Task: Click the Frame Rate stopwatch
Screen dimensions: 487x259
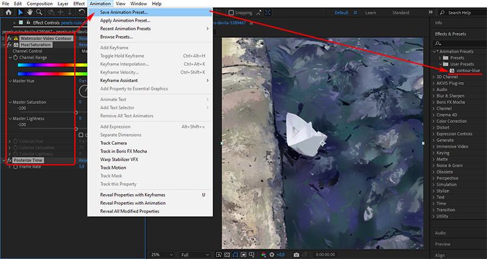Action: (x=15, y=167)
